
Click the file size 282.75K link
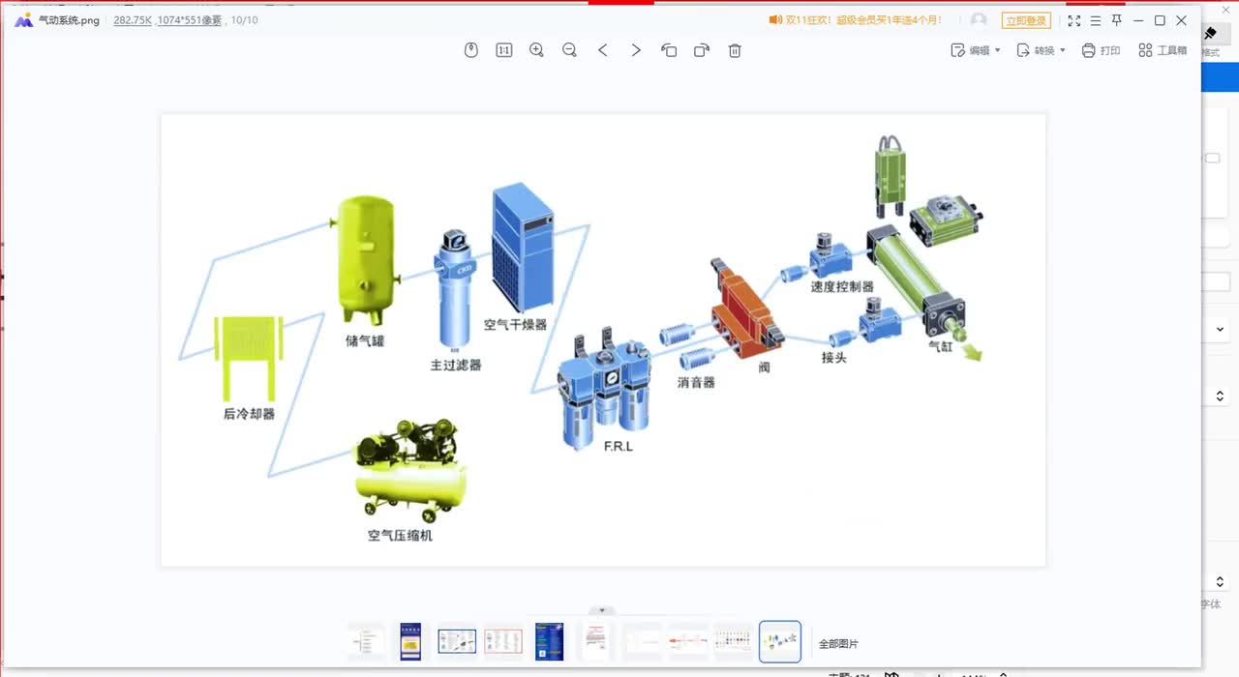(x=133, y=20)
